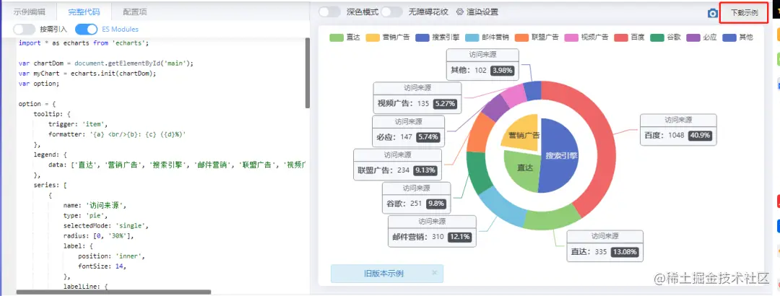Screen dimensions: 780x296
Task: Click 其他 blue legend swatch
Action: [729, 38]
